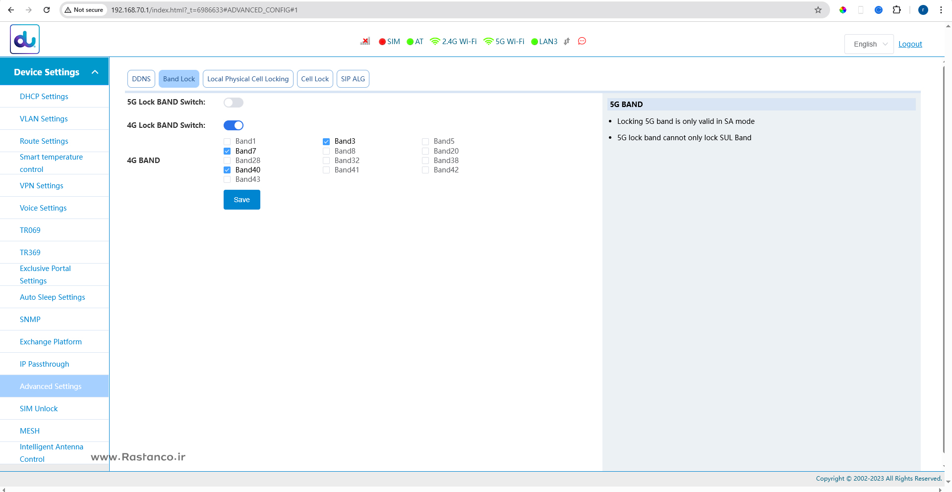Enable the 5G Lock BAND switch

coord(233,103)
